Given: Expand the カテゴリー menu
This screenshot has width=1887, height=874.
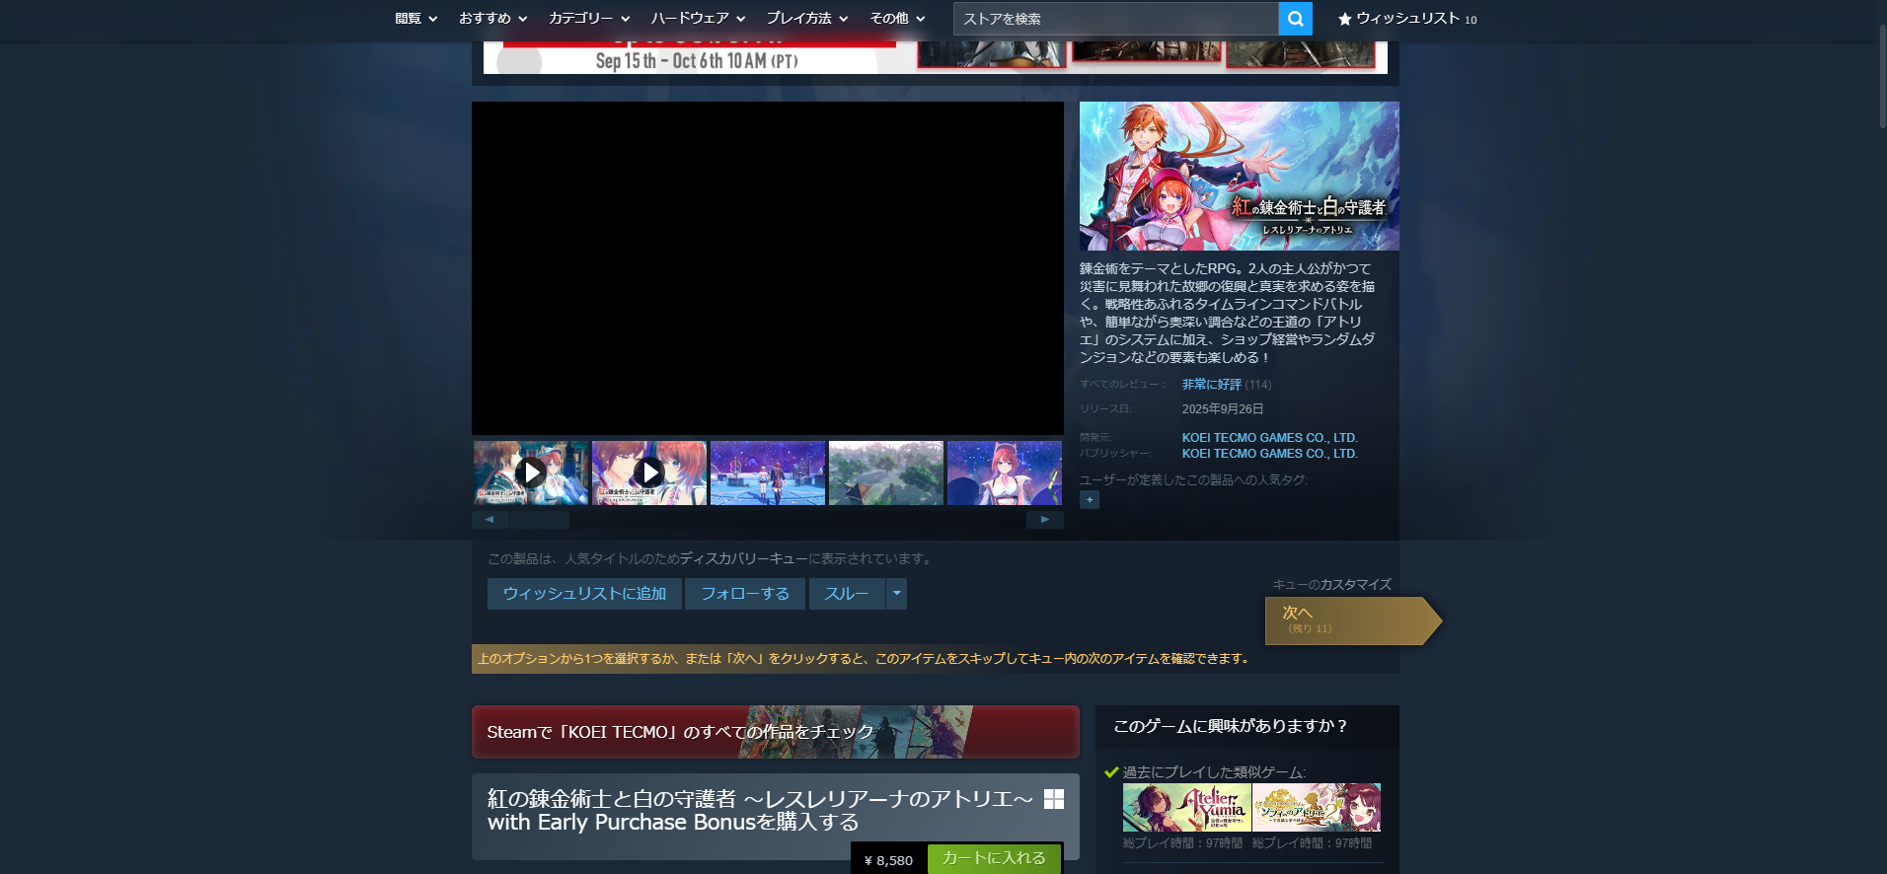Looking at the screenshot, I should coord(589,19).
